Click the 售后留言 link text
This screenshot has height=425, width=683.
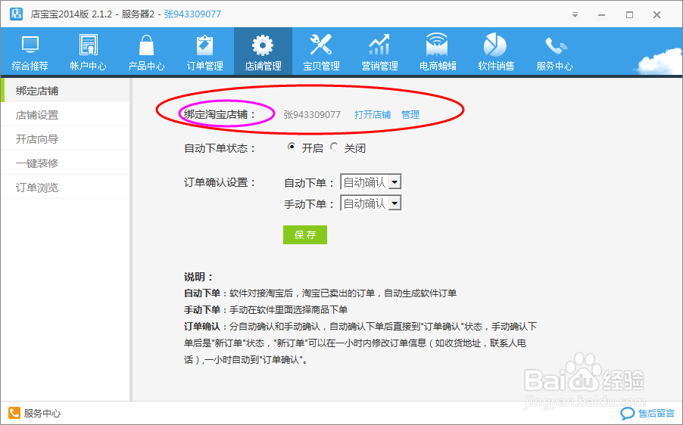point(656,413)
